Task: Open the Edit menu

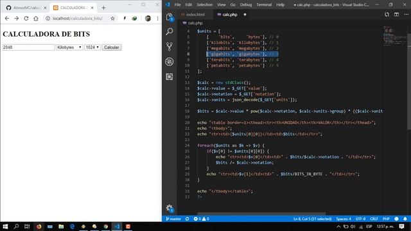Action: pyautogui.click(x=188, y=4)
